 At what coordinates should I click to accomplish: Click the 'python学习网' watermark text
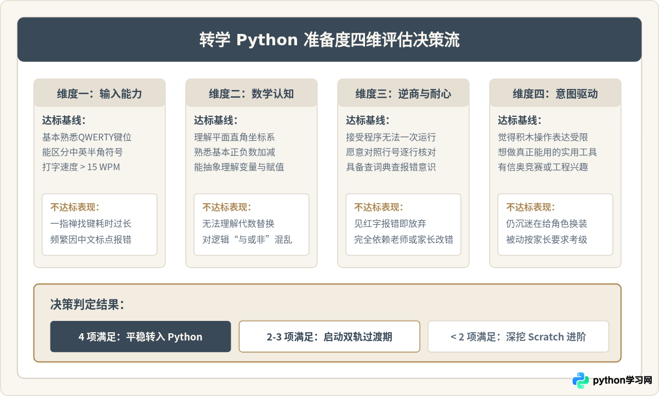tap(622, 381)
